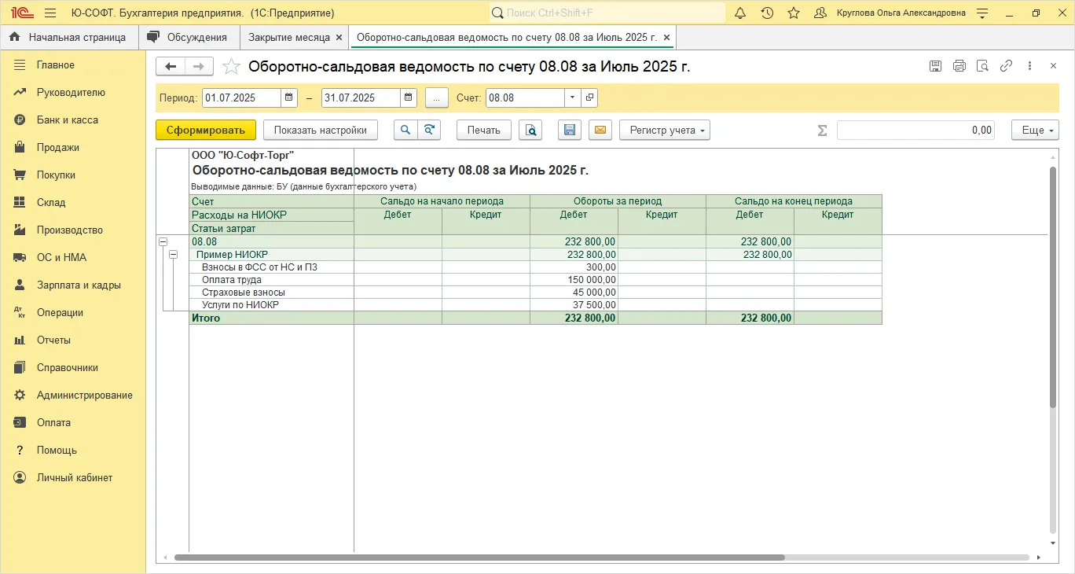Open notifications bell icon
The width and height of the screenshot is (1075, 574).
coord(740,13)
